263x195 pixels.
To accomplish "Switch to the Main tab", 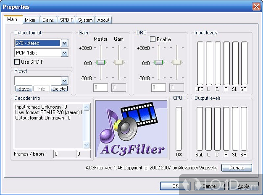I will tap(13, 19).
